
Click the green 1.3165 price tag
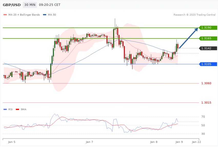pyautogui.click(x=208, y=39)
